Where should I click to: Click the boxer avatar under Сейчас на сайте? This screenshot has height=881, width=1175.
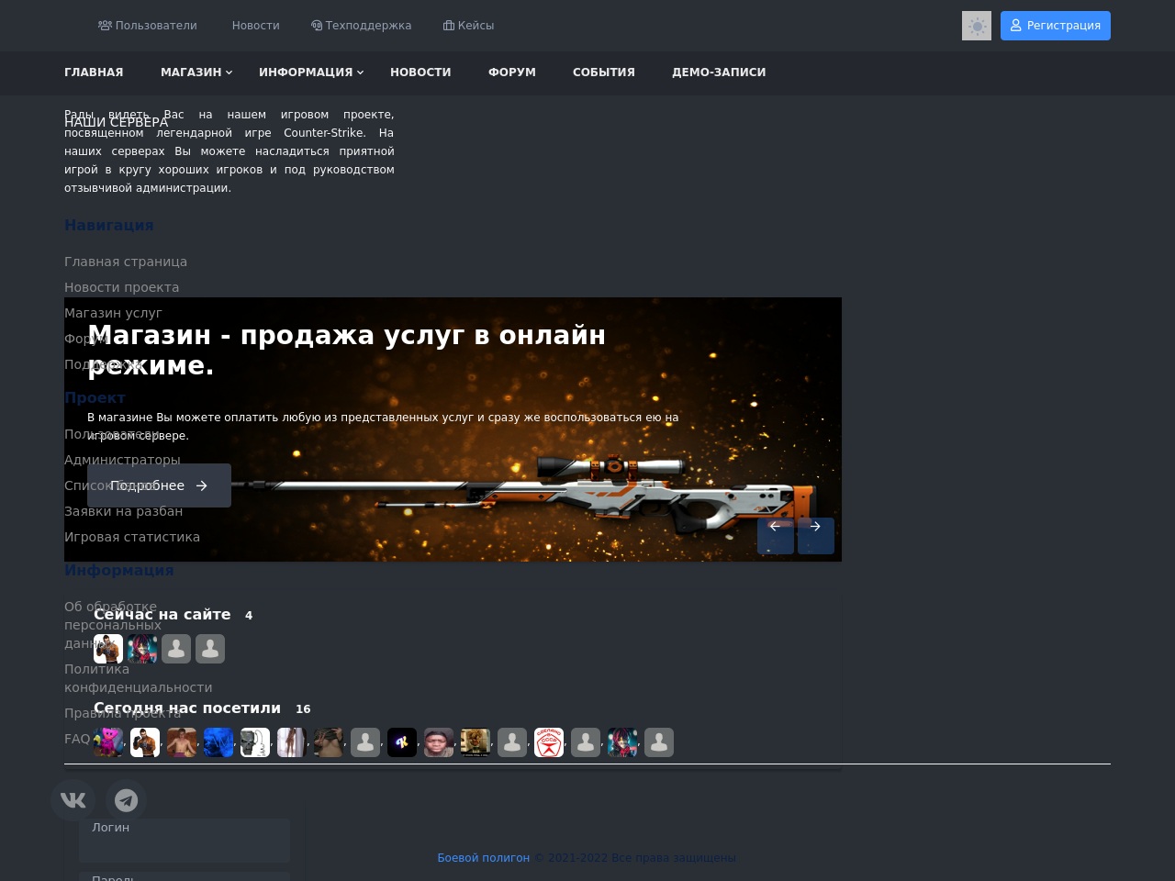click(108, 649)
